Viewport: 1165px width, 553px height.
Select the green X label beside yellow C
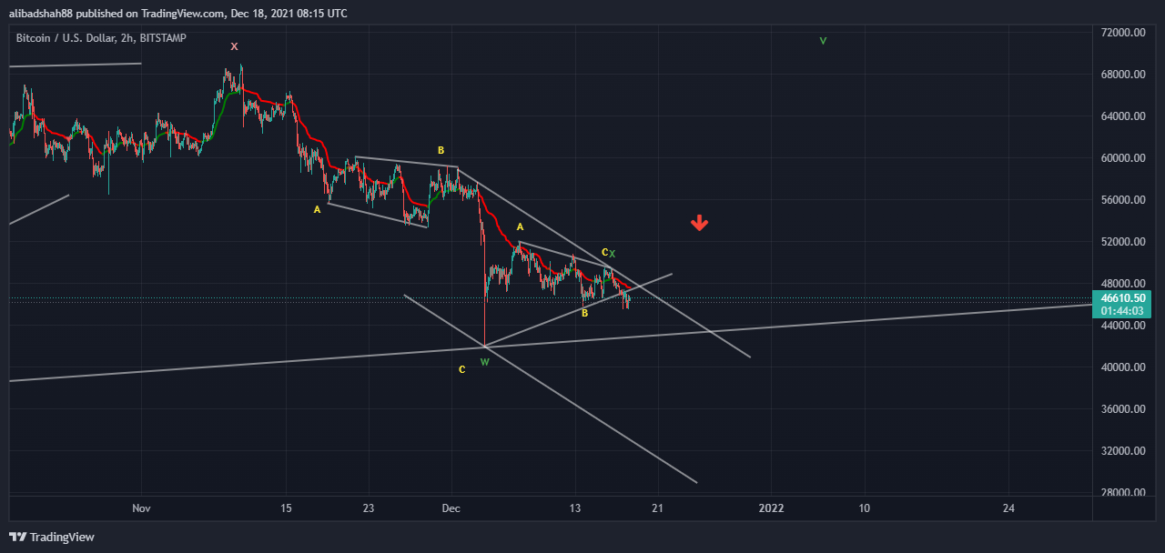[613, 254]
